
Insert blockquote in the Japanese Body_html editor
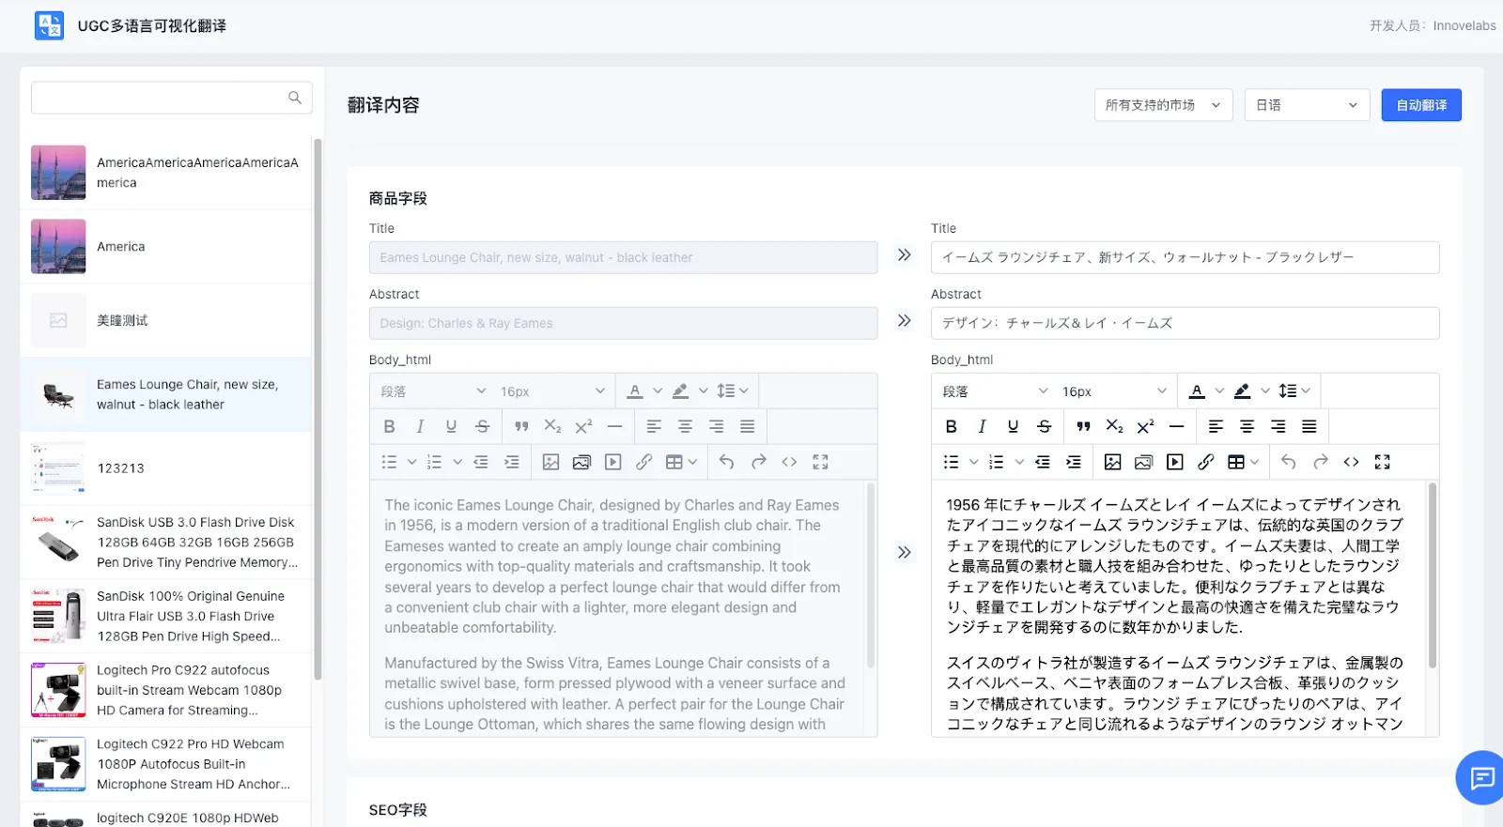1083,426
